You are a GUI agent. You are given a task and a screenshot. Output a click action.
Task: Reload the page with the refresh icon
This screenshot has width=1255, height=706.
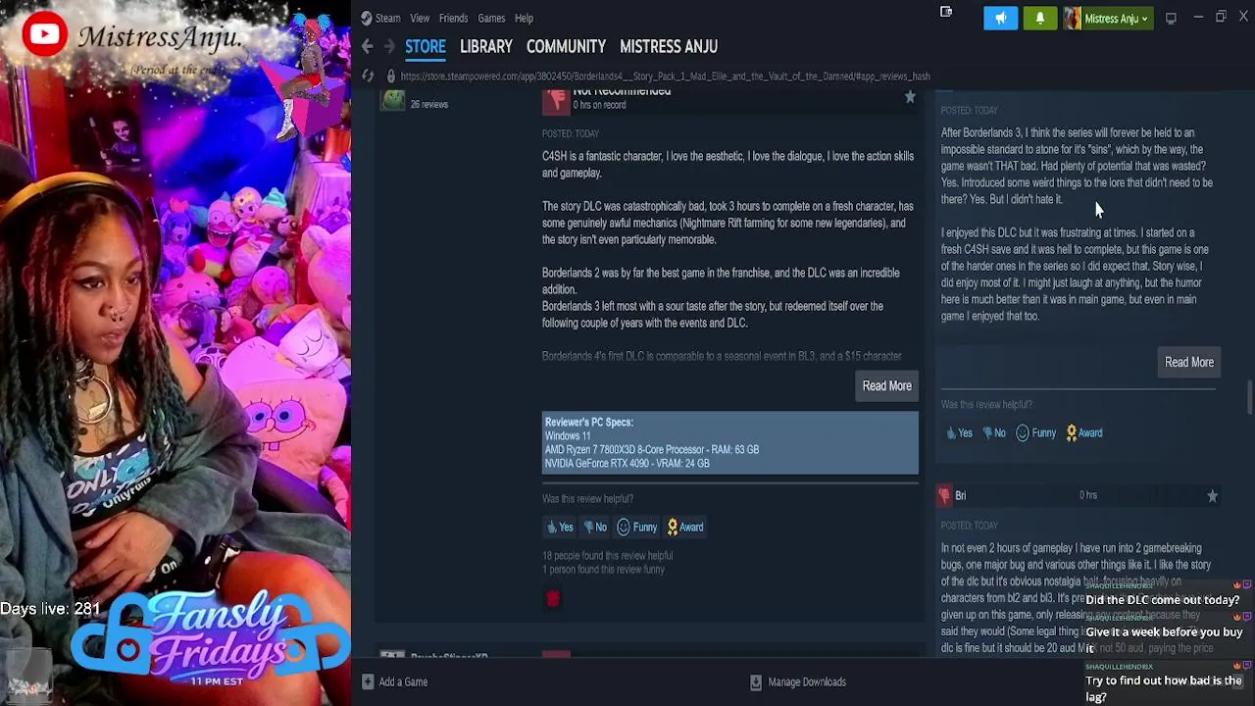click(x=368, y=76)
